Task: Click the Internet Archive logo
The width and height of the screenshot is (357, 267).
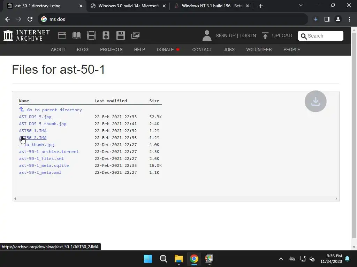Action: tap(26, 35)
